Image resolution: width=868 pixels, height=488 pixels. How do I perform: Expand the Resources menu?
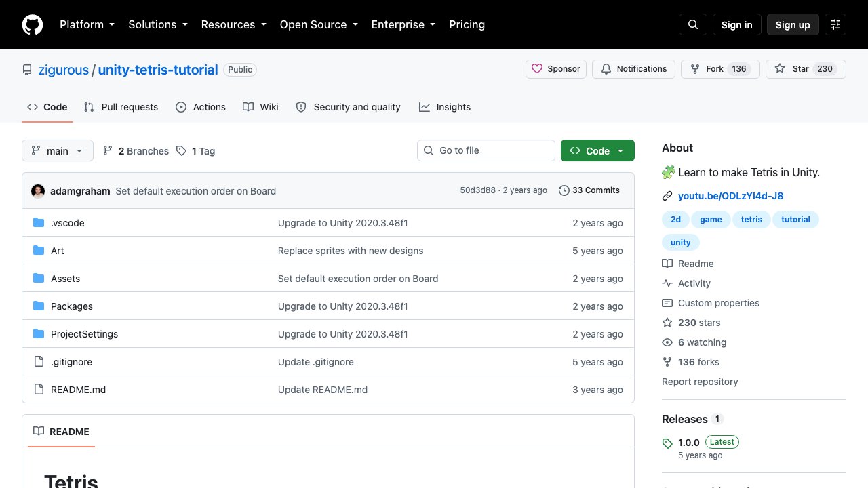(x=234, y=24)
